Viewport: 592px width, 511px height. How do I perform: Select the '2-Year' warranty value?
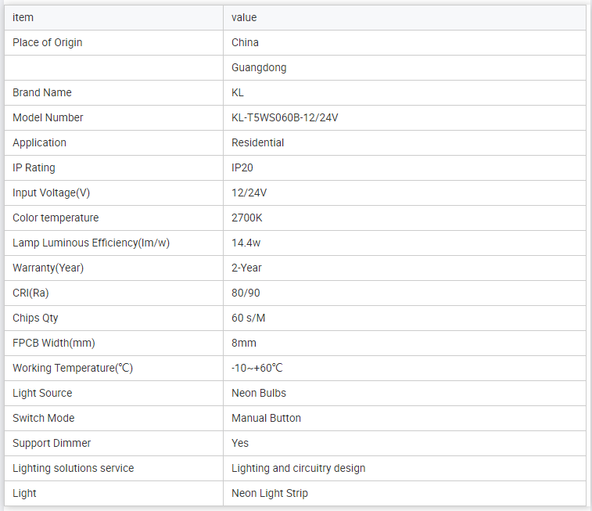click(x=247, y=268)
